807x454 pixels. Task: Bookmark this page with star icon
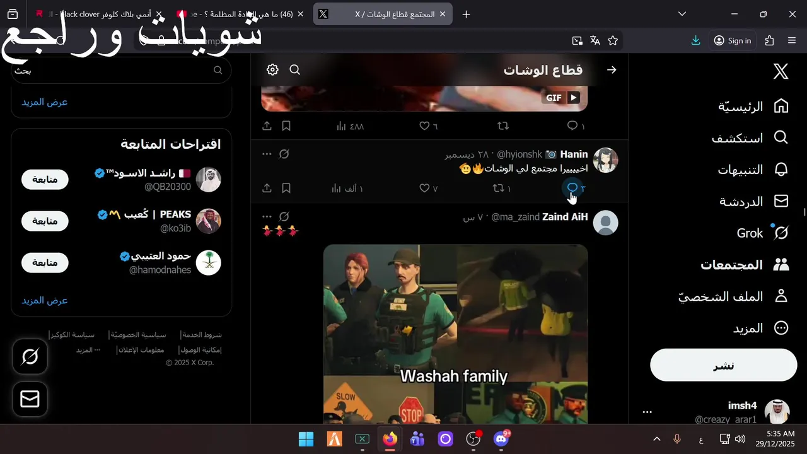[613, 40]
